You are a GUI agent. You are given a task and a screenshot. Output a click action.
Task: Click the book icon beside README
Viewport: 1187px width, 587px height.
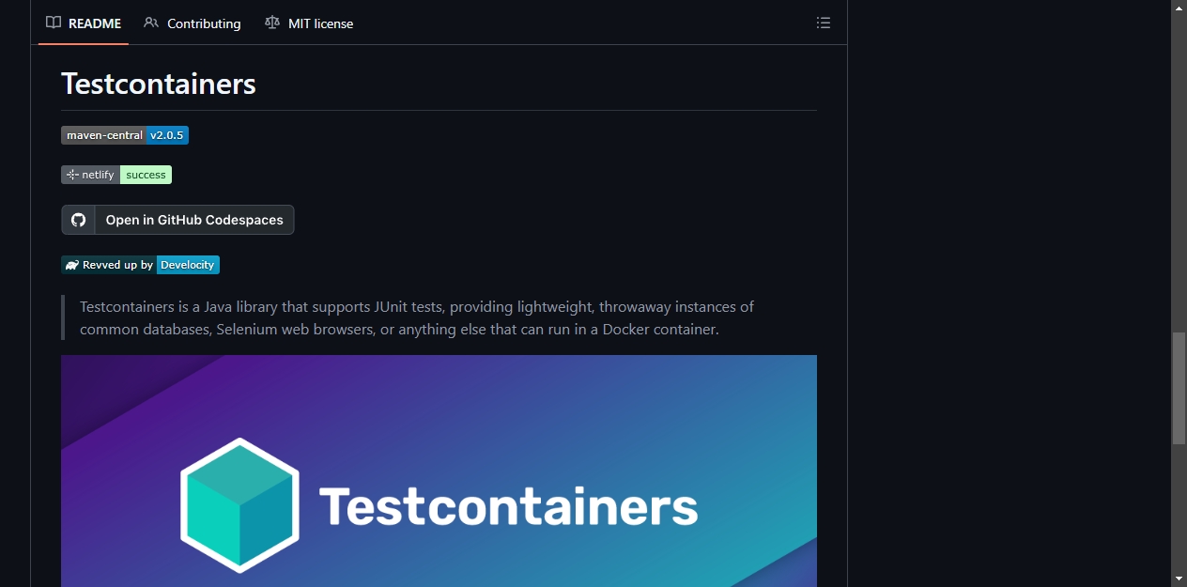point(54,23)
